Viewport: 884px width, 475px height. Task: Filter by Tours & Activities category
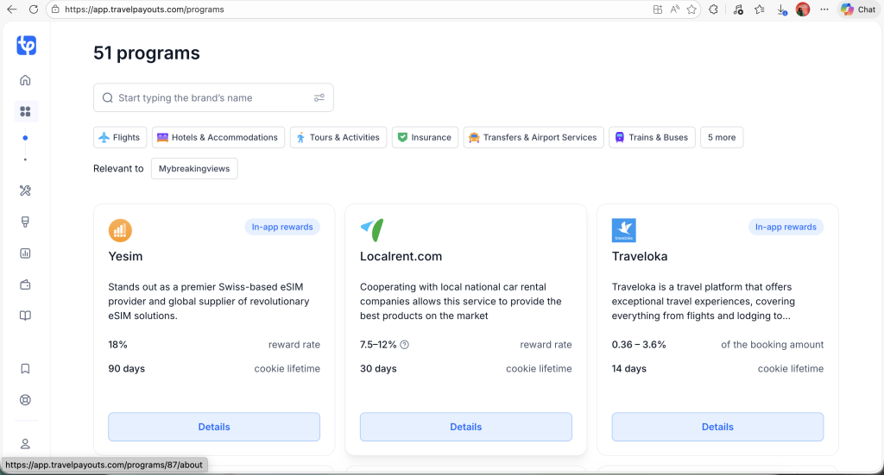[338, 137]
